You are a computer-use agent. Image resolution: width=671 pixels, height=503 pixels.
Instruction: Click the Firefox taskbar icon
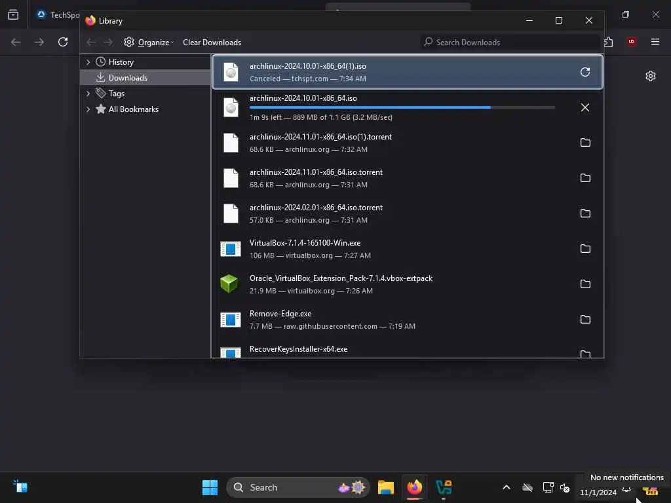click(414, 487)
